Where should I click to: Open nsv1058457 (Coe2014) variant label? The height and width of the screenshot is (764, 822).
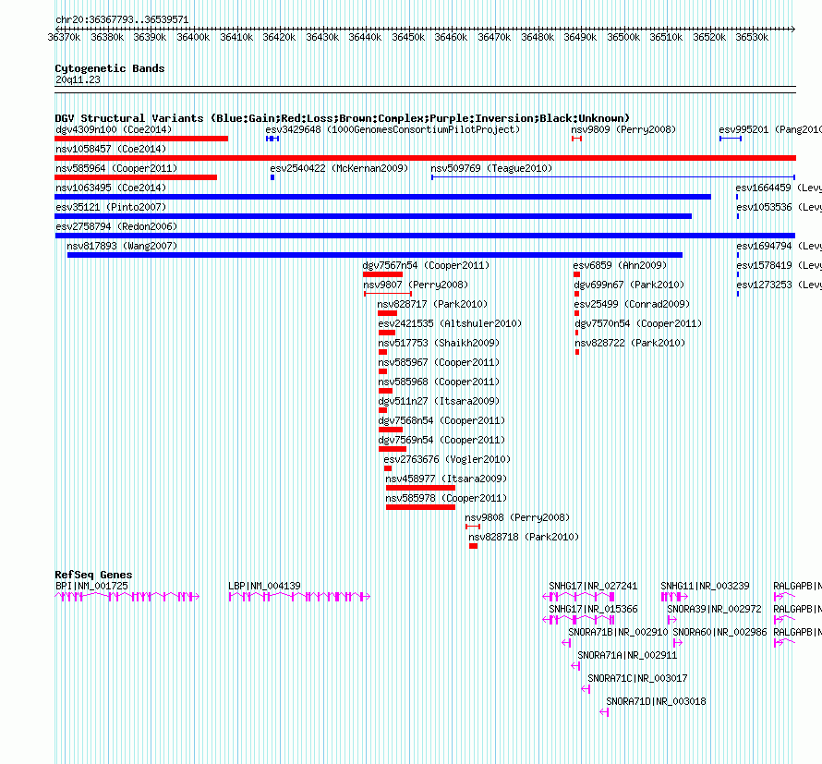[111, 149]
